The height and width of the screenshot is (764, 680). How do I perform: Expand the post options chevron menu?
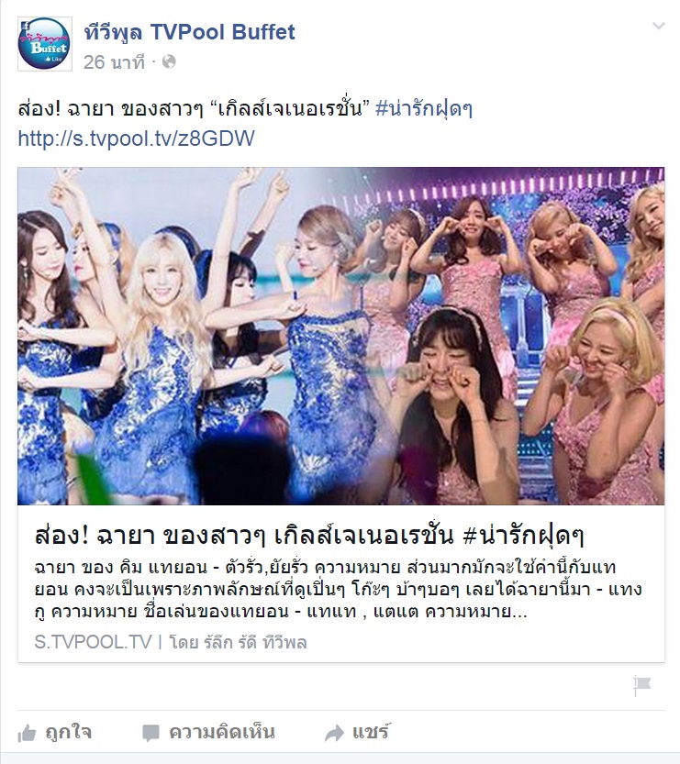point(659,26)
